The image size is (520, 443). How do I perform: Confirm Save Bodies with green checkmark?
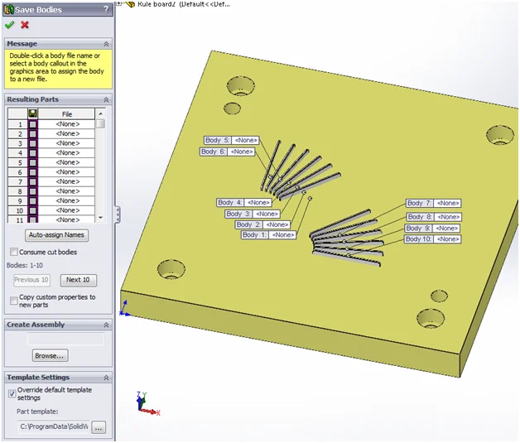[9, 25]
